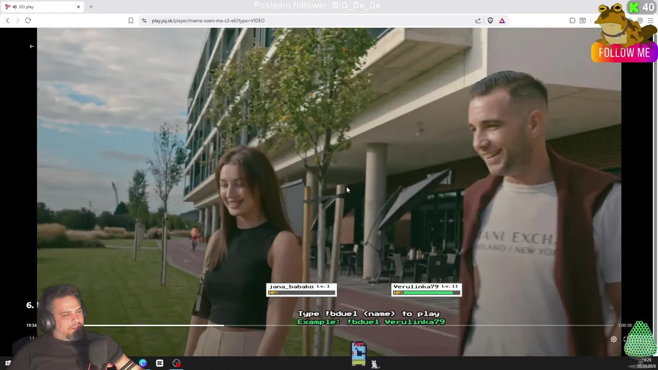Reload the JOJ play page
This screenshot has width=658, height=370.
(x=28, y=21)
